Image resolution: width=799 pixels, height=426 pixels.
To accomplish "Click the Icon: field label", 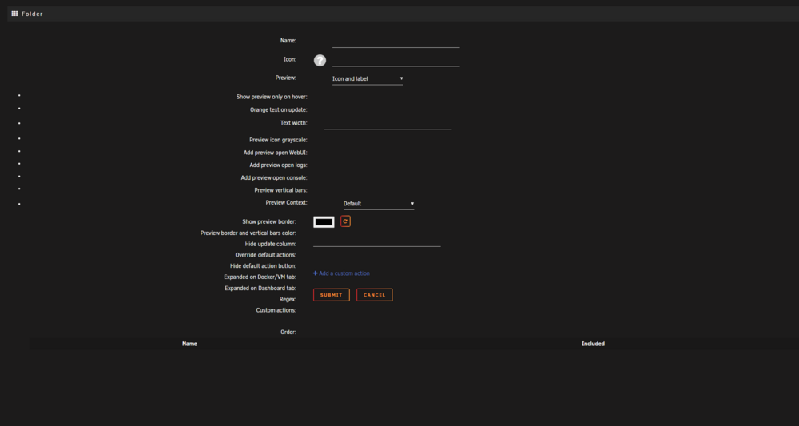I will pyautogui.click(x=290, y=59).
